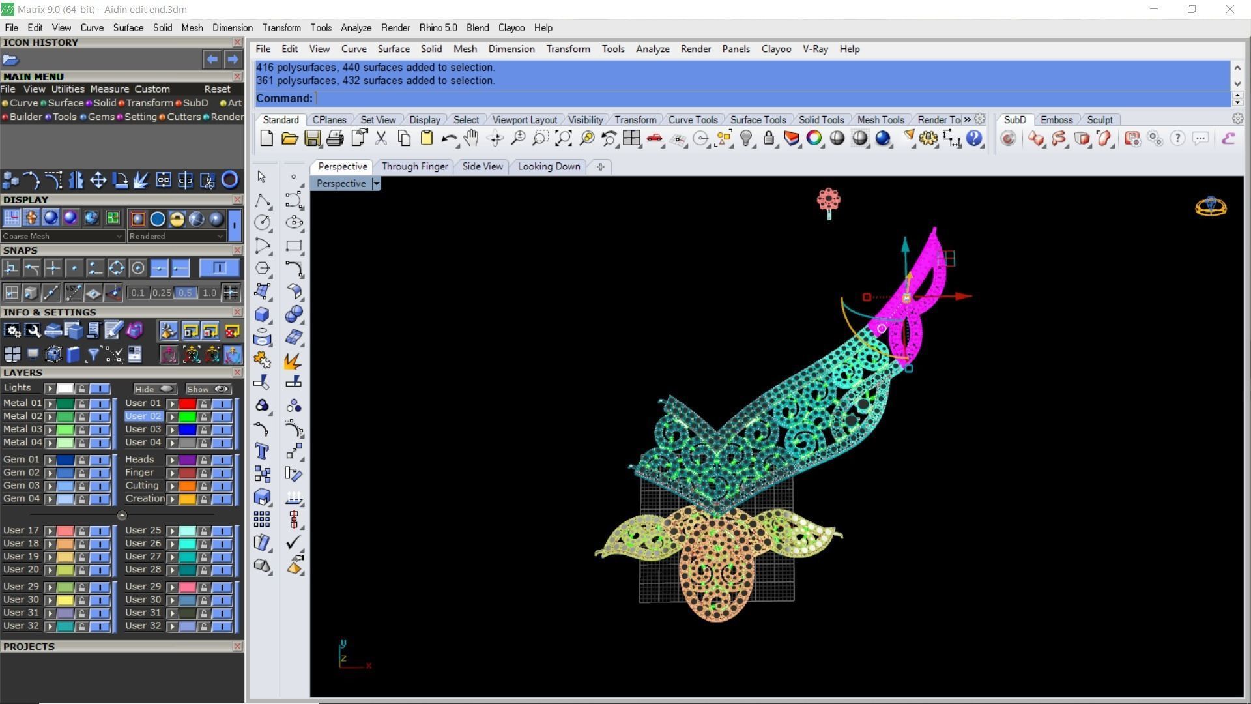Switch to the Side View tab
This screenshot has width=1251, height=704.
coord(482,166)
